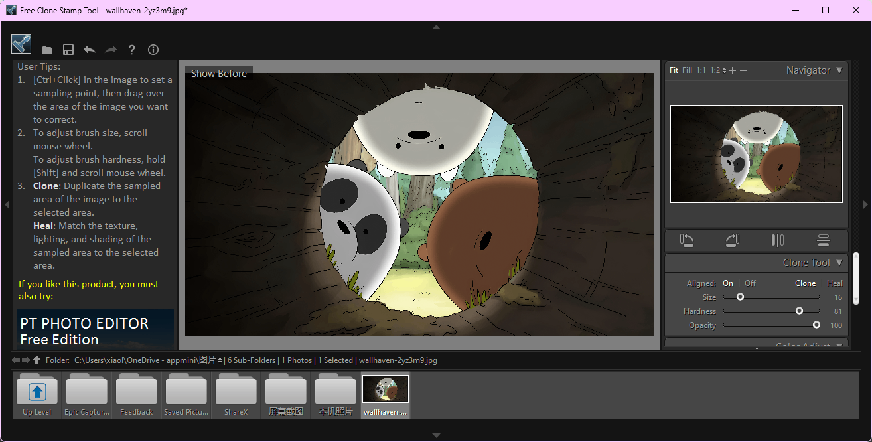The height and width of the screenshot is (442, 872).
Task: Open the folder path dropdown
Action: (220, 360)
